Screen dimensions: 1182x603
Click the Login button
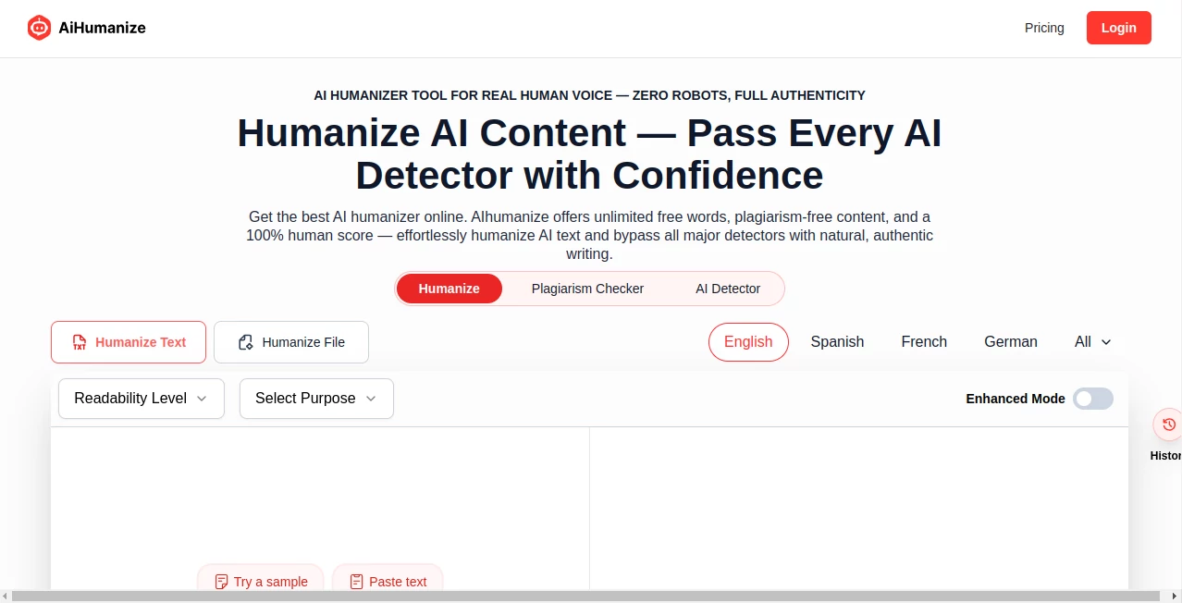tap(1118, 28)
